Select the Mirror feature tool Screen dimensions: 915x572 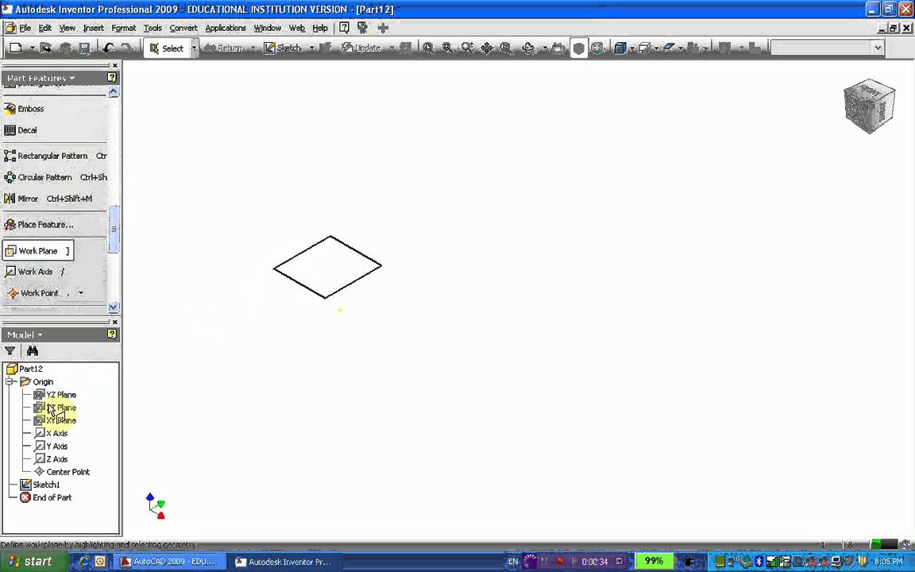(48, 199)
